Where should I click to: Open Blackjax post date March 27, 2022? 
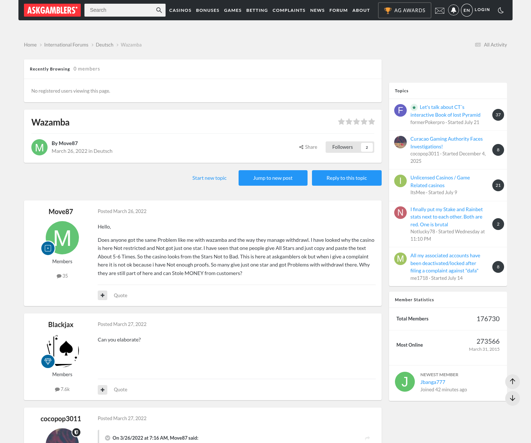(x=122, y=324)
